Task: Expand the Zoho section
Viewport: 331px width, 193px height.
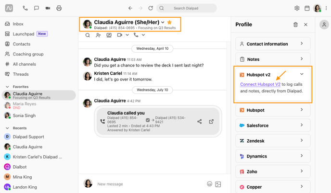Action: 273,171
